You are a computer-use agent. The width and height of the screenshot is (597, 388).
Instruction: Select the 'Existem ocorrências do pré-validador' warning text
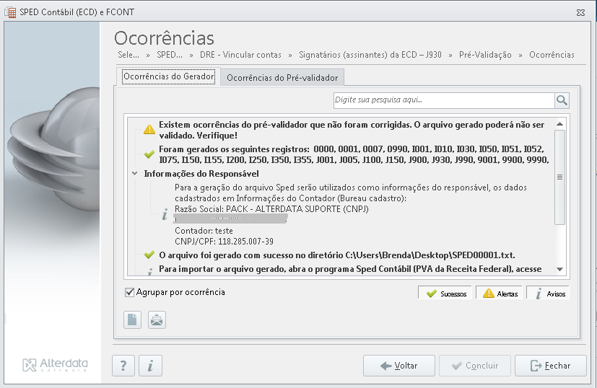(x=352, y=130)
